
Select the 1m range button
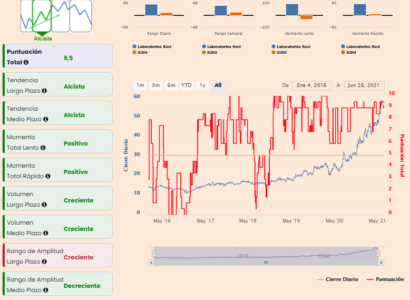(x=140, y=85)
